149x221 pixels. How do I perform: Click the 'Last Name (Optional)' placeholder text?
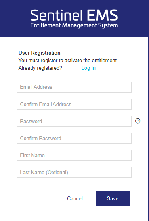point(44,173)
